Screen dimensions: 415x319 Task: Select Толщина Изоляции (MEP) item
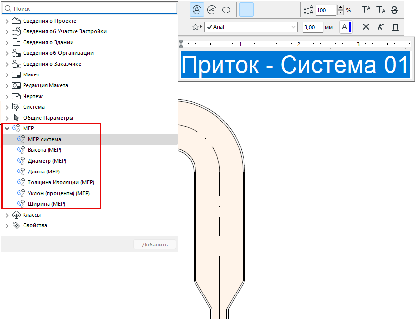click(90, 182)
